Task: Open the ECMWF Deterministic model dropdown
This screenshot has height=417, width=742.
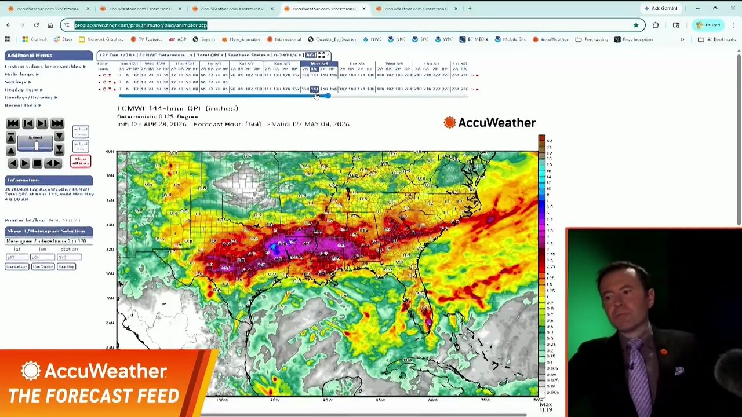Action: tap(165, 55)
